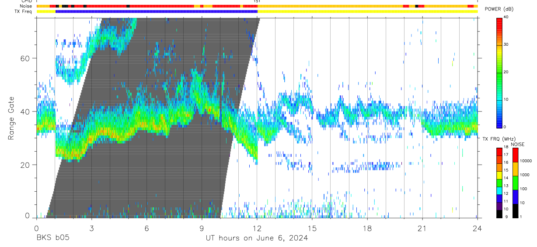Click 14 on the TX frequency scale

point(506,178)
